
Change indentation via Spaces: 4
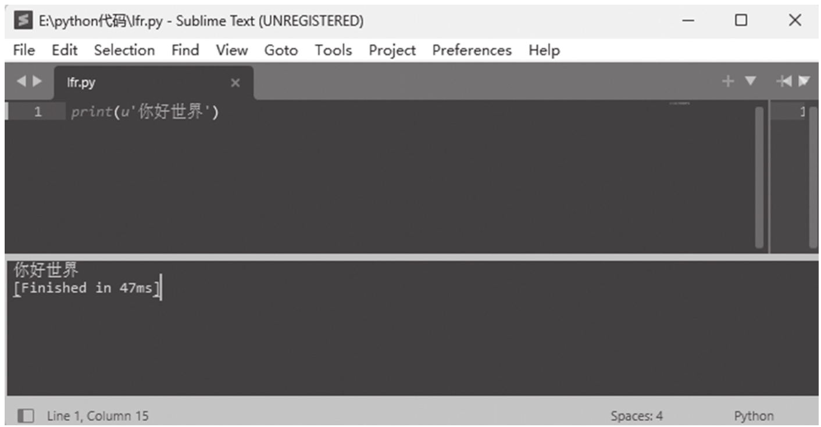(637, 416)
